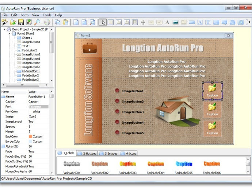Collapse the Demo Project tree node
This screenshot has height=189, width=252.
click(4, 29)
